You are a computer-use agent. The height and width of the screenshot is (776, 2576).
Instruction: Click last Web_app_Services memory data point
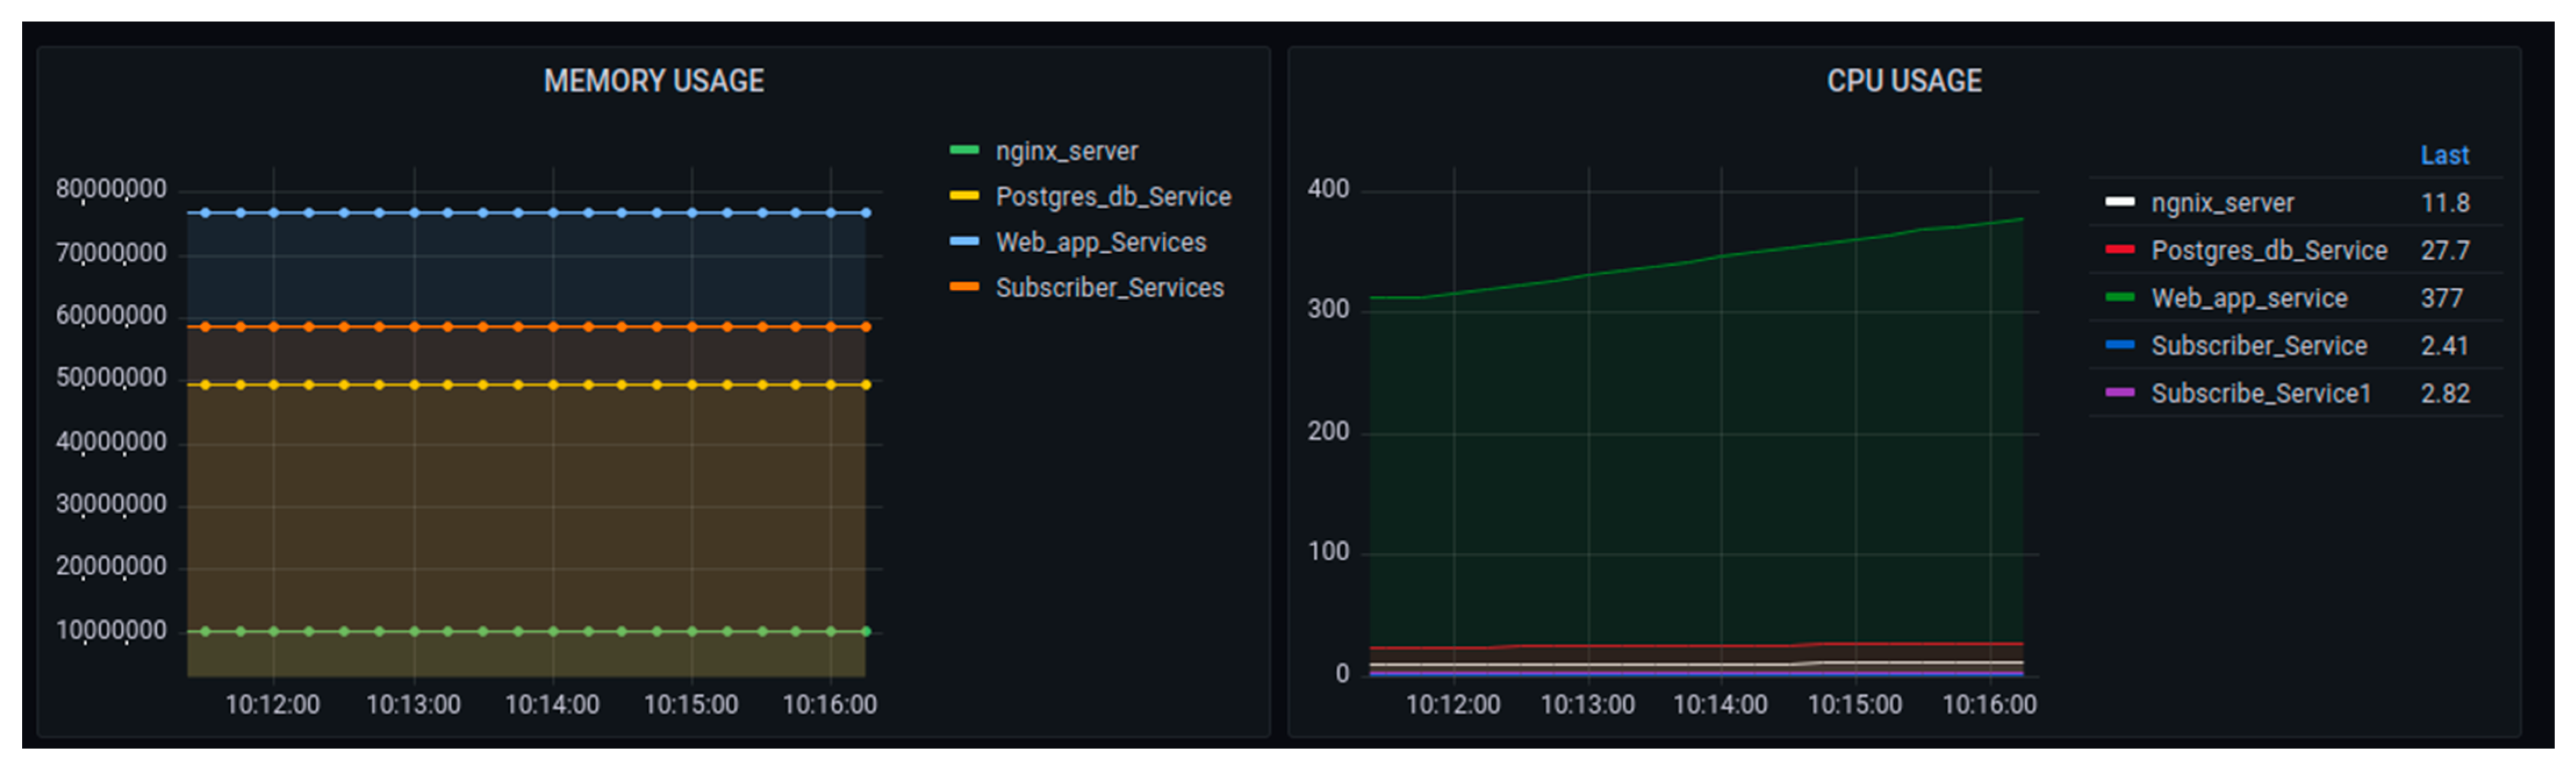(x=866, y=213)
